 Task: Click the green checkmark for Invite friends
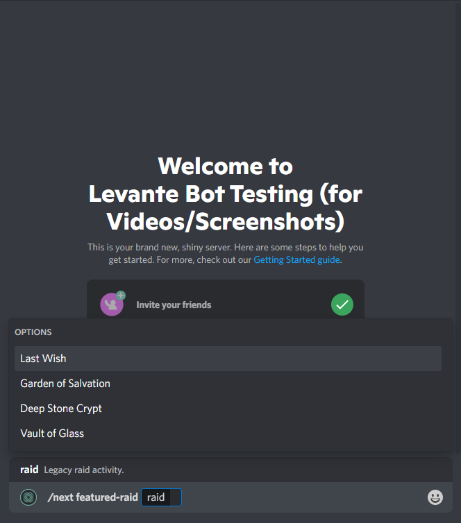coord(342,305)
